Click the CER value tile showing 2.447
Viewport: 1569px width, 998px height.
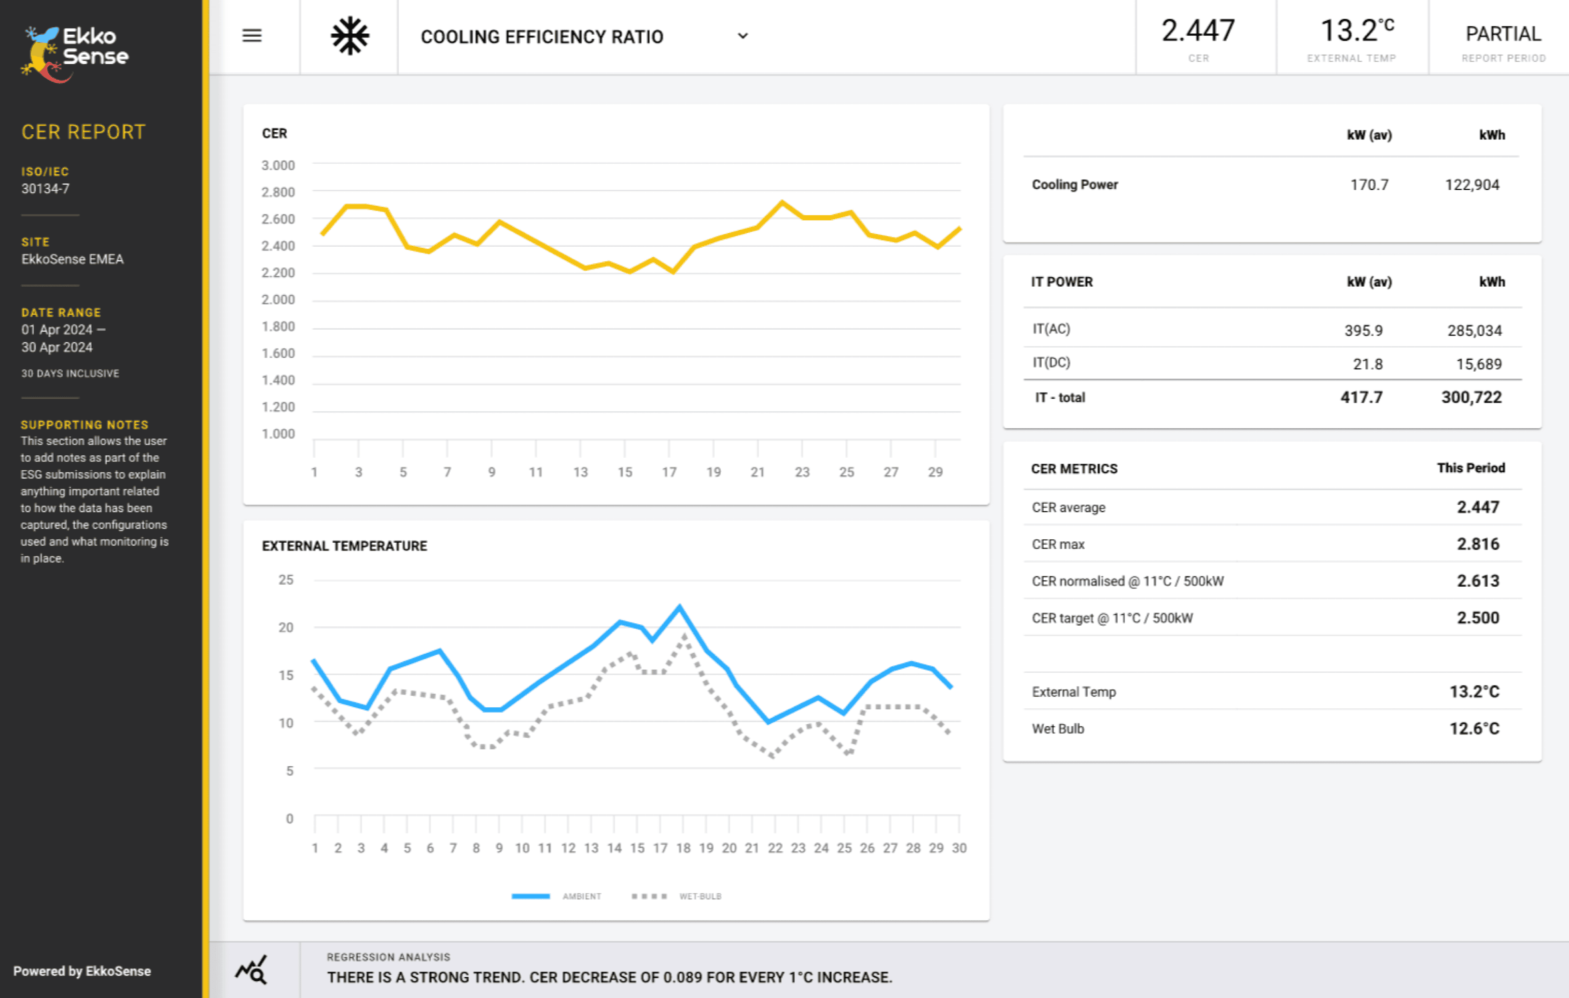(1199, 36)
